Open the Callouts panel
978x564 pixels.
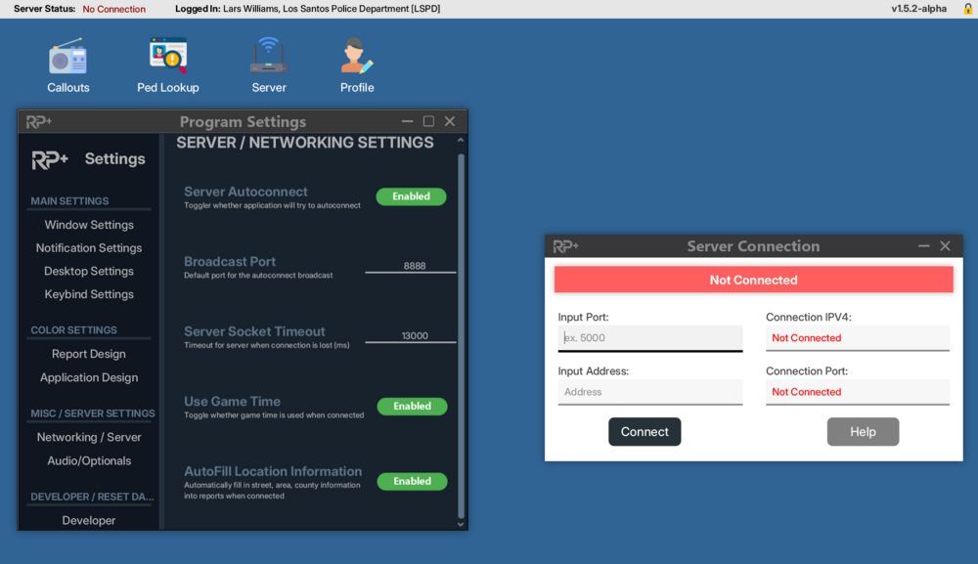[67, 64]
